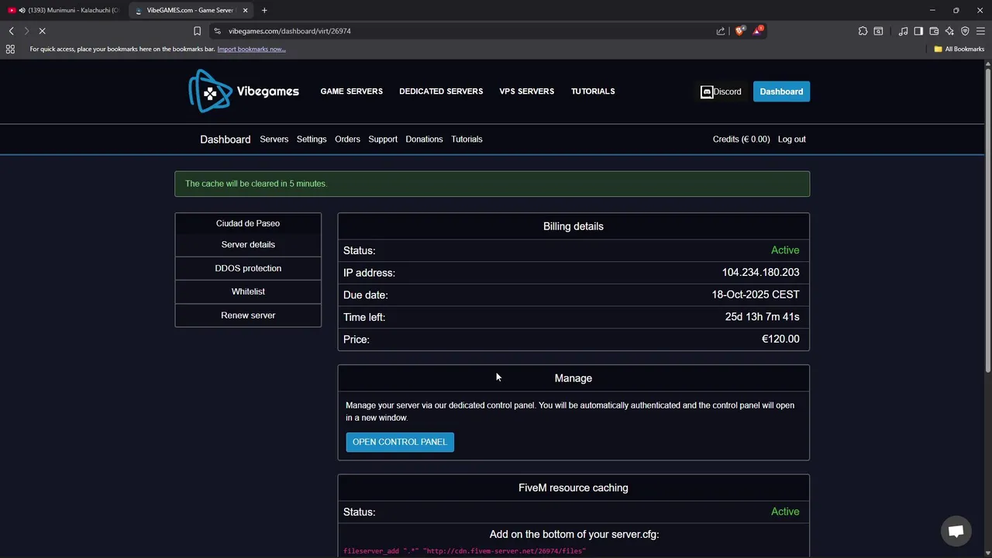Open VPS SERVERS navigation menu
Screen dimensions: 992x558
coord(527,91)
